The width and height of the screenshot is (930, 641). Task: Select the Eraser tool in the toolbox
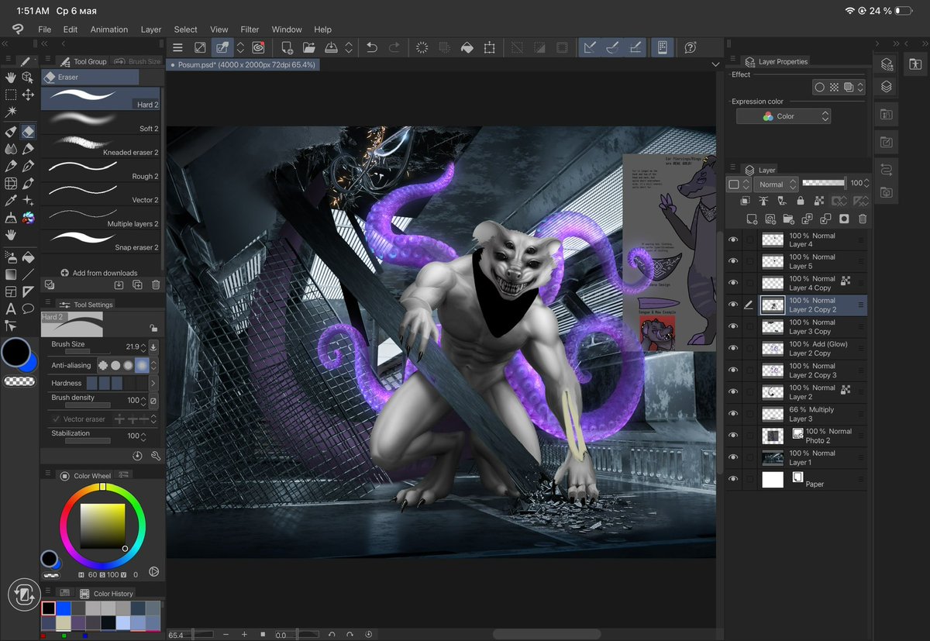pyautogui.click(x=28, y=132)
